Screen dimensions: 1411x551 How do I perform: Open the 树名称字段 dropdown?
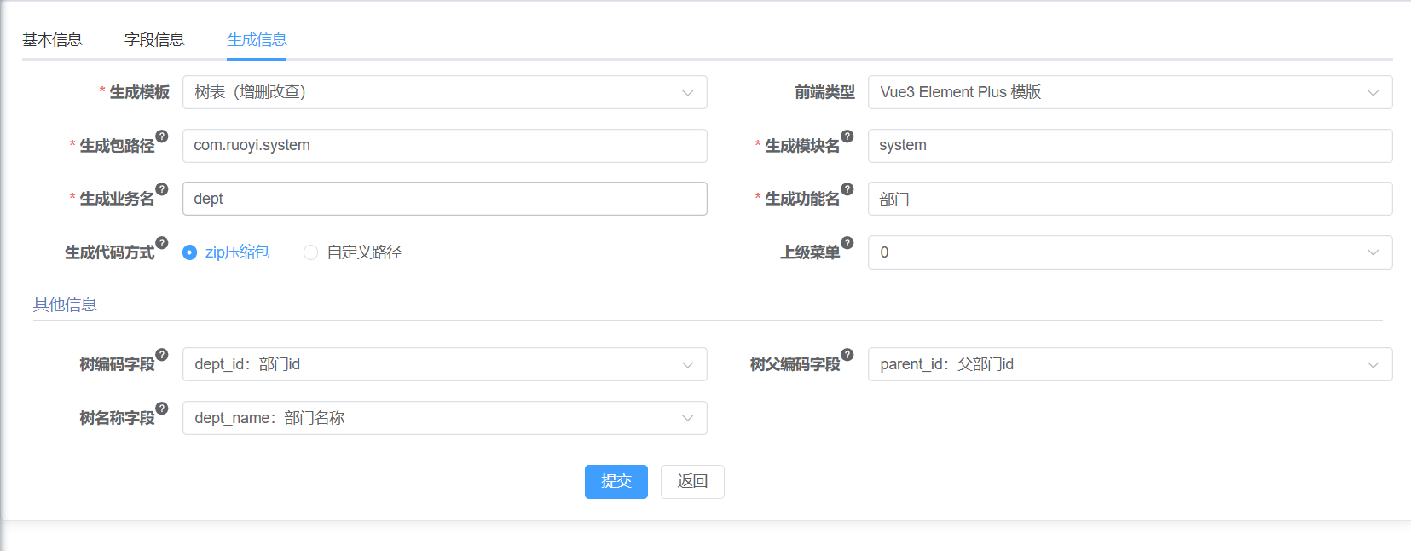tap(445, 418)
